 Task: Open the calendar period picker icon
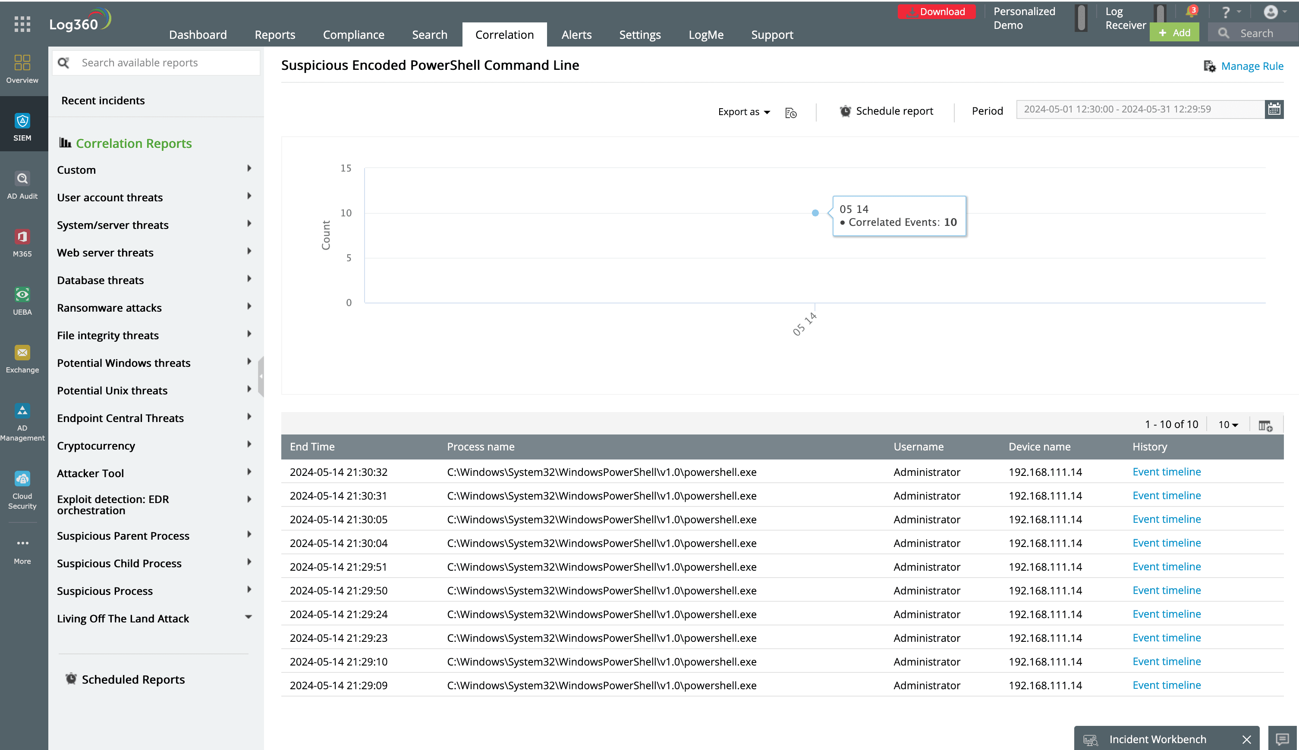(1274, 109)
